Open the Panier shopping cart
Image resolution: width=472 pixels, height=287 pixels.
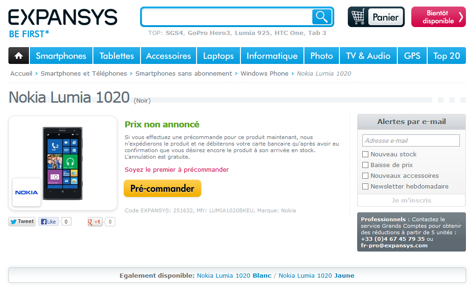(x=376, y=17)
